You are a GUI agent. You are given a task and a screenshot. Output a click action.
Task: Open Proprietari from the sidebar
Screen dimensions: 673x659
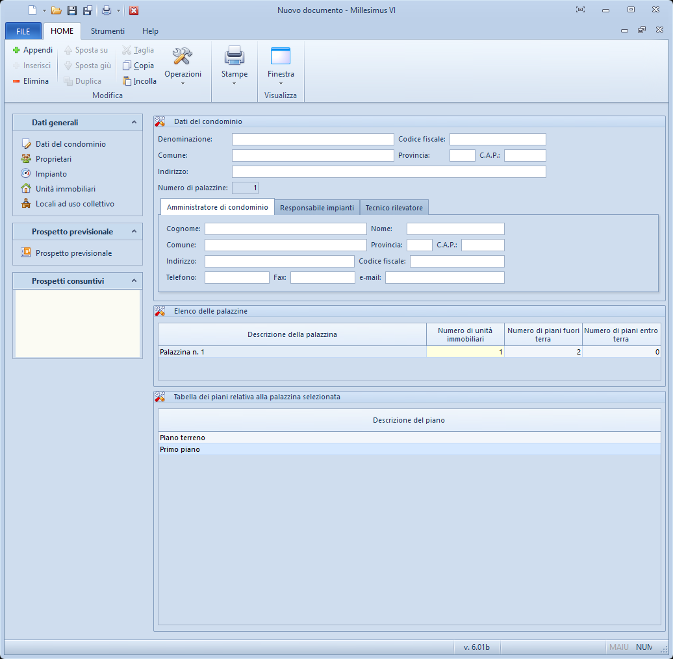(53, 158)
